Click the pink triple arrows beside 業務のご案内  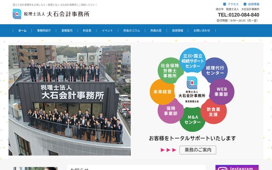click(x=168, y=150)
